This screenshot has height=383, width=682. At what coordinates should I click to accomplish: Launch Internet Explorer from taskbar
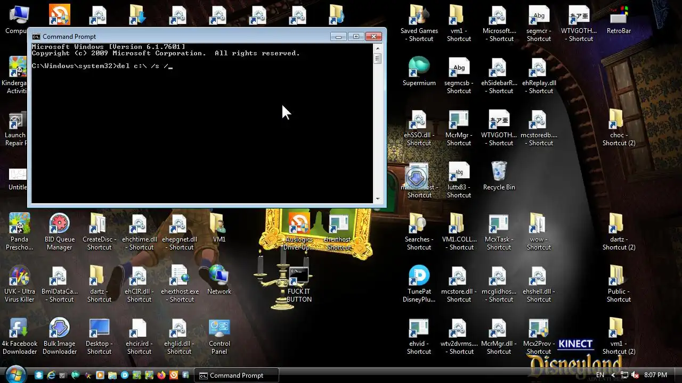point(51,375)
